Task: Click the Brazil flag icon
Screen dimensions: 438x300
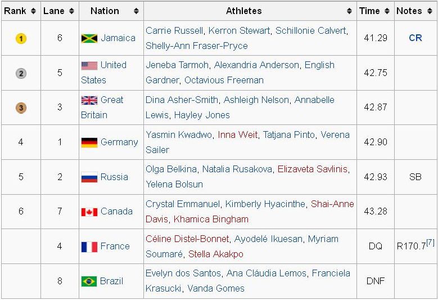Action: (x=89, y=281)
